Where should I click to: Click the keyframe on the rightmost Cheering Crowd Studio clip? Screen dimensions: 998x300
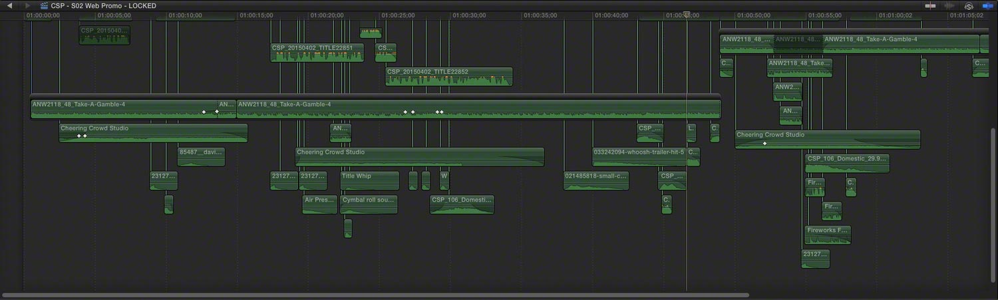[x=764, y=143]
